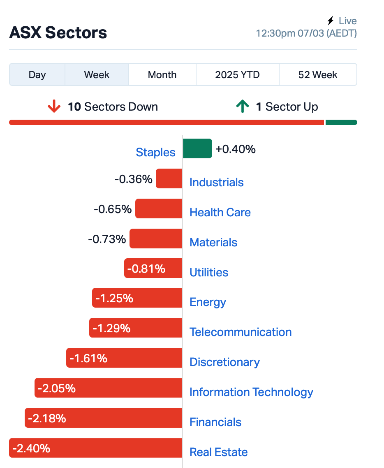Click the red sectors-down progress bar
The image size is (384, 468).
tap(167, 123)
